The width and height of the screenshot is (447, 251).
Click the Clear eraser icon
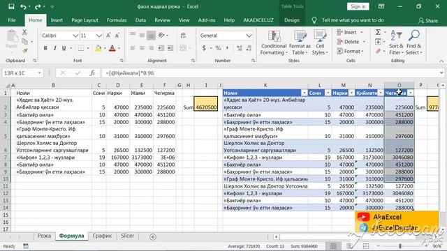[378, 51]
